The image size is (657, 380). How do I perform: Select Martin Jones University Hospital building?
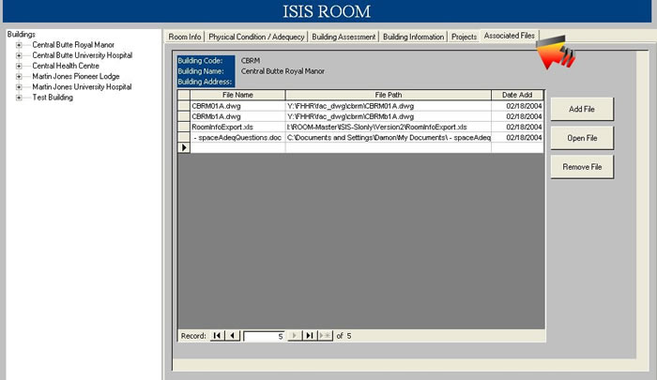tap(82, 86)
